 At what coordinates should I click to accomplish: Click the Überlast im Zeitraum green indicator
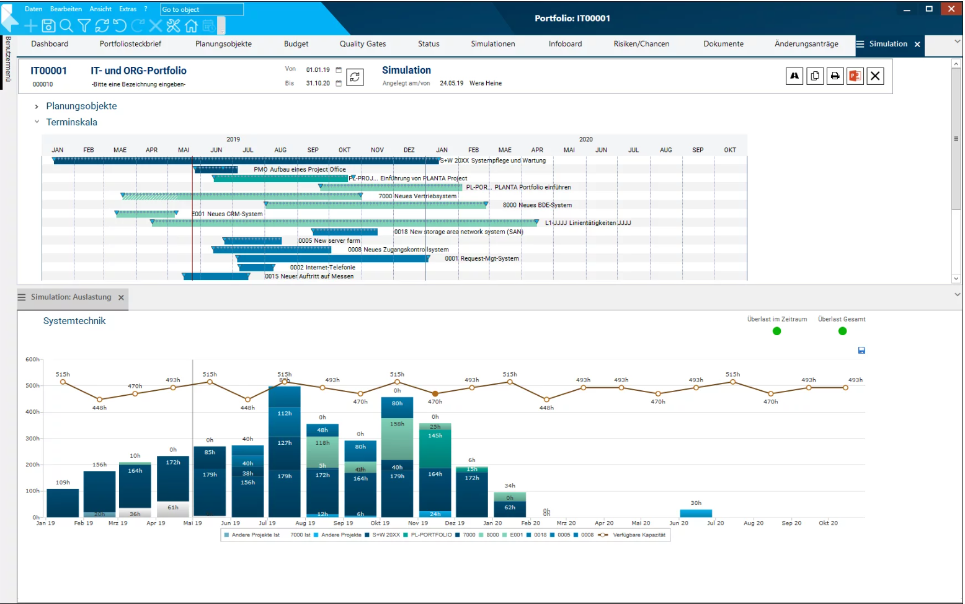(776, 331)
